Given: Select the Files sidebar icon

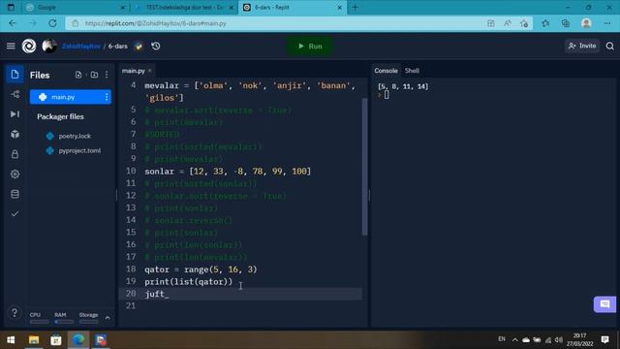Looking at the screenshot, I should (15, 75).
